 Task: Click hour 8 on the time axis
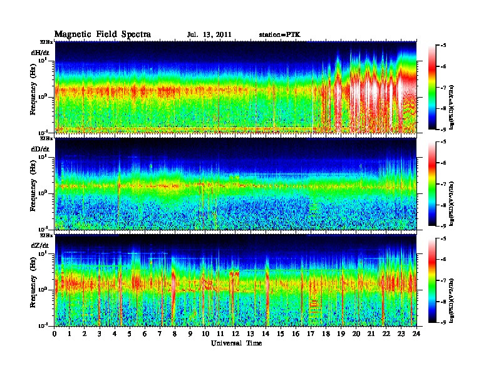coord(175,334)
